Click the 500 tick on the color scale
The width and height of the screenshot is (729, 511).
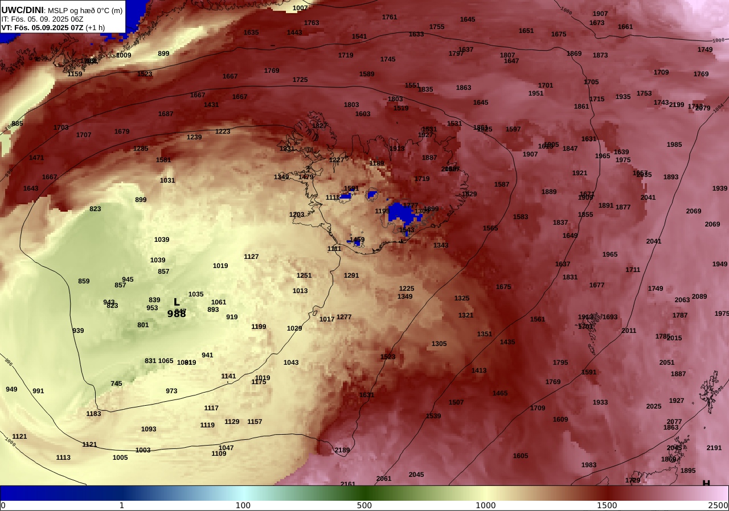(364, 505)
